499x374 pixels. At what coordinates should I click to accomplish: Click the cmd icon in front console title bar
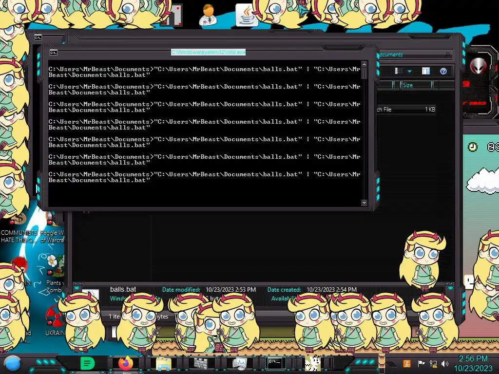pyautogui.click(x=54, y=53)
